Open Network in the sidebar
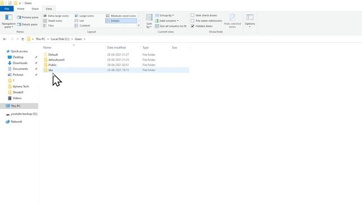 pyautogui.click(x=16, y=122)
